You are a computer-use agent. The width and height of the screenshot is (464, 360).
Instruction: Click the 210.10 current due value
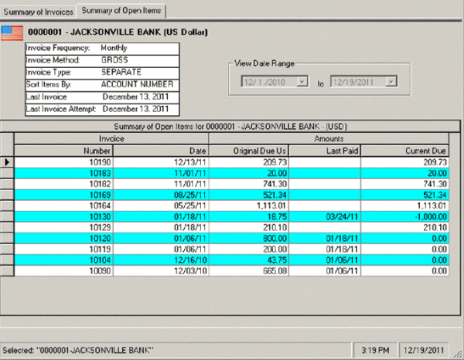click(404, 228)
